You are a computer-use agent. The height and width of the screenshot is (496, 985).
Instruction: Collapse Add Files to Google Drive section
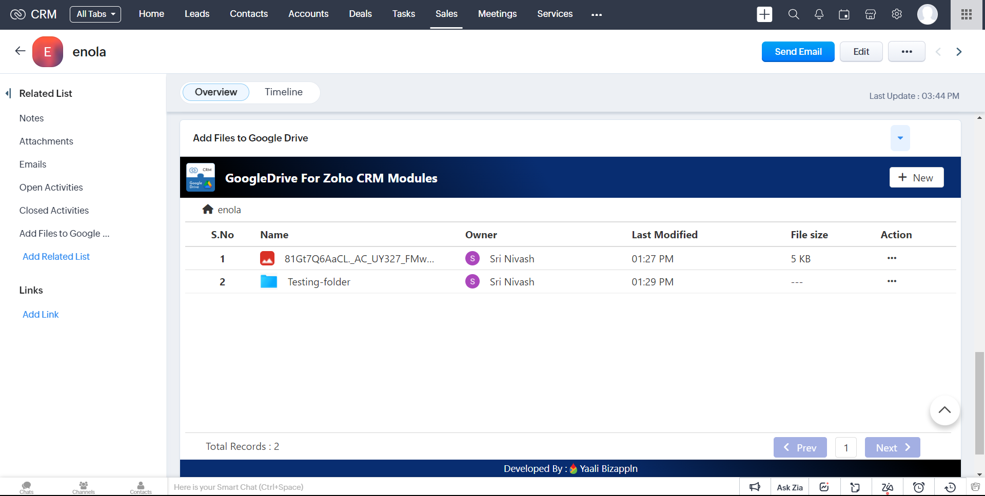coord(900,138)
